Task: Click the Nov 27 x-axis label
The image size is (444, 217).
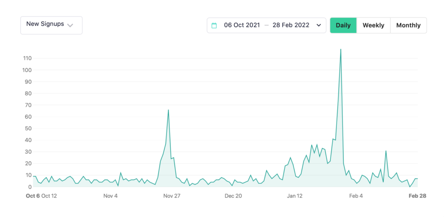Action: tap(172, 196)
